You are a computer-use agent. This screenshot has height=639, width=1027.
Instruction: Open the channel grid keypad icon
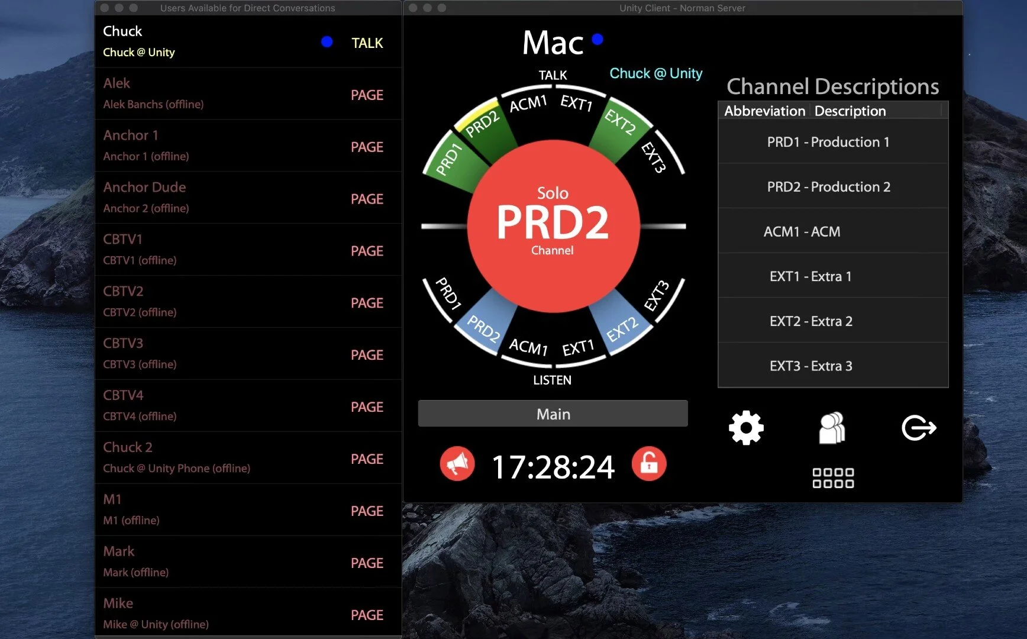point(832,477)
